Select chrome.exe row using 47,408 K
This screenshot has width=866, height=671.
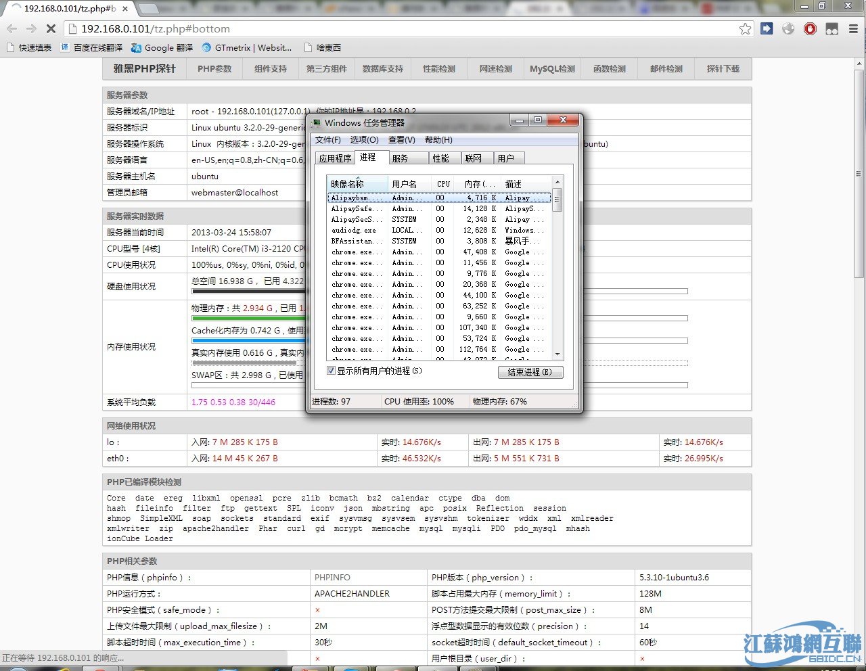click(x=439, y=252)
